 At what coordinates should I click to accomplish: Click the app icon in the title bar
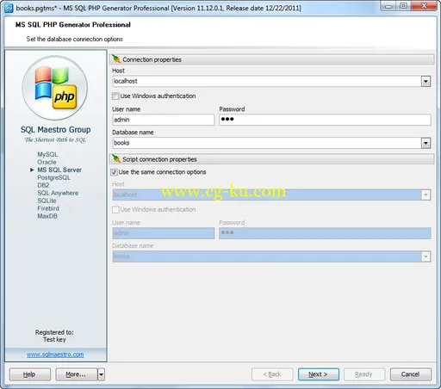pyautogui.click(x=9, y=8)
